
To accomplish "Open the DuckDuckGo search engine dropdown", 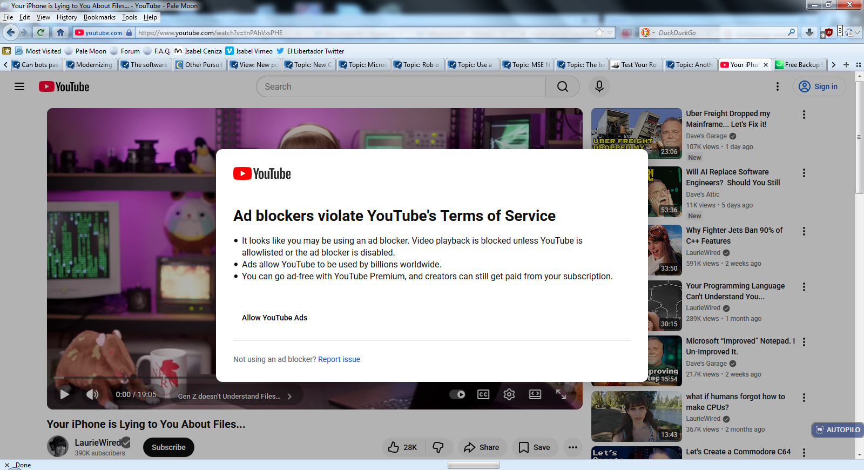I will [x=647, y=32].
